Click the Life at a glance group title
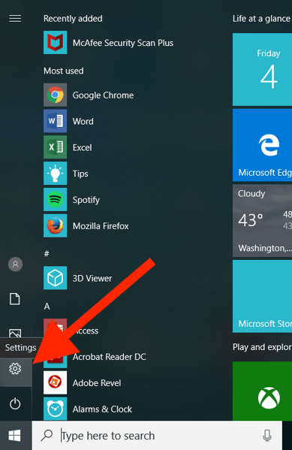292x450 pixels. point(261,19)
